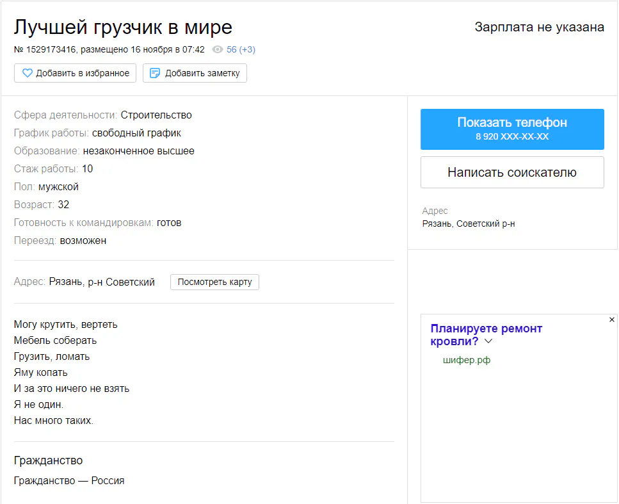Screen dimensions: 619x504
Task: Click the Гражданство section heading
Action: point(48,460)
